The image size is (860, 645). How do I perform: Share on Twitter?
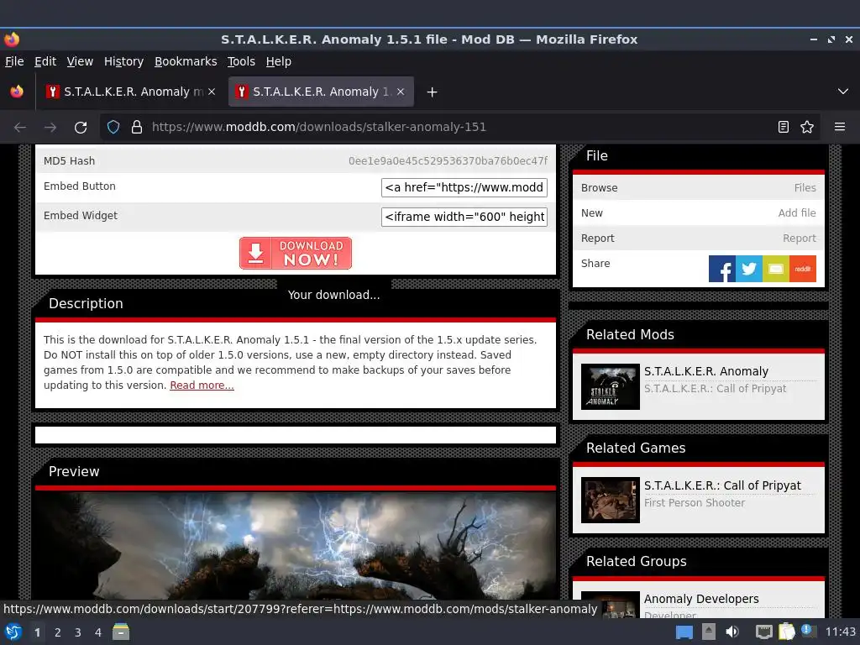pos(748,269)
